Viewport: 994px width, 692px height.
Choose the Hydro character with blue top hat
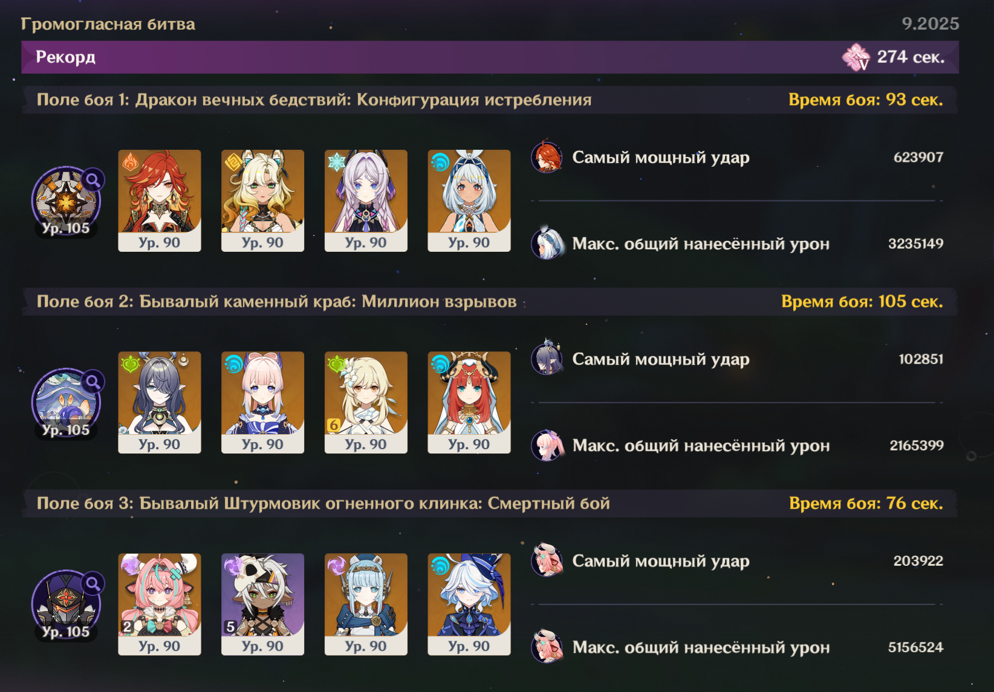click(x=469, y=604)
